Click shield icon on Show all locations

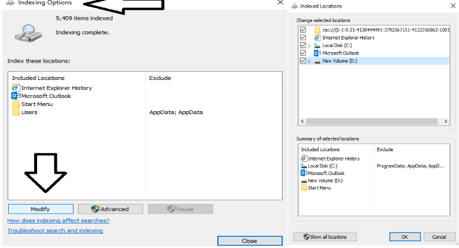[x=306, y=236]
